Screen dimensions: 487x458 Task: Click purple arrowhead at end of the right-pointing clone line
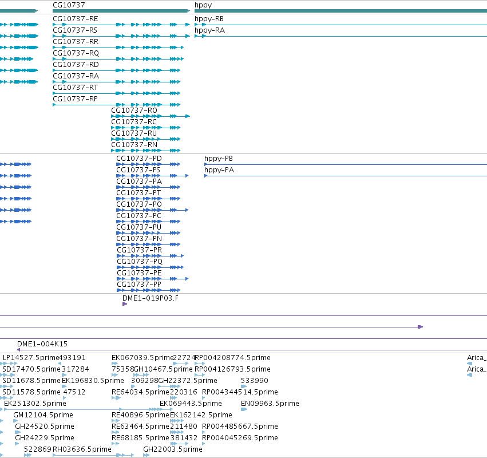pyautogui.click(x=421, y=327)
